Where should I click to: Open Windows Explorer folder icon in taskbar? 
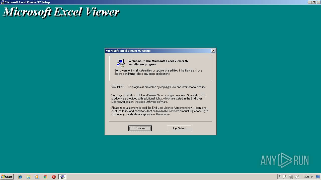[x=28, y=177]
